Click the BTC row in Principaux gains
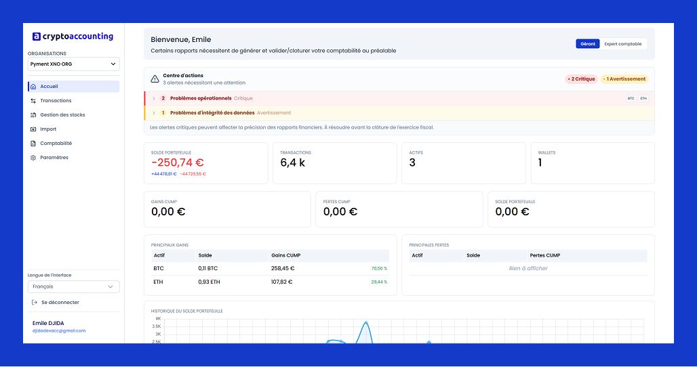Image resolution: width=697 pixels, height=367 pixels. 270,269
